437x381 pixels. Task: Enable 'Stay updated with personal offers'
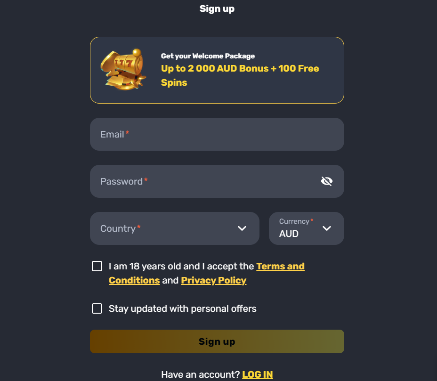pos(97,308)
